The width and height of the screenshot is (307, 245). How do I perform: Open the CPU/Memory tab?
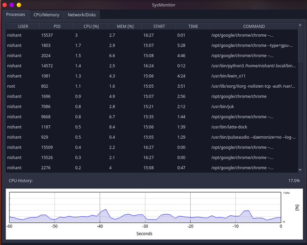[x=47, y=15]
